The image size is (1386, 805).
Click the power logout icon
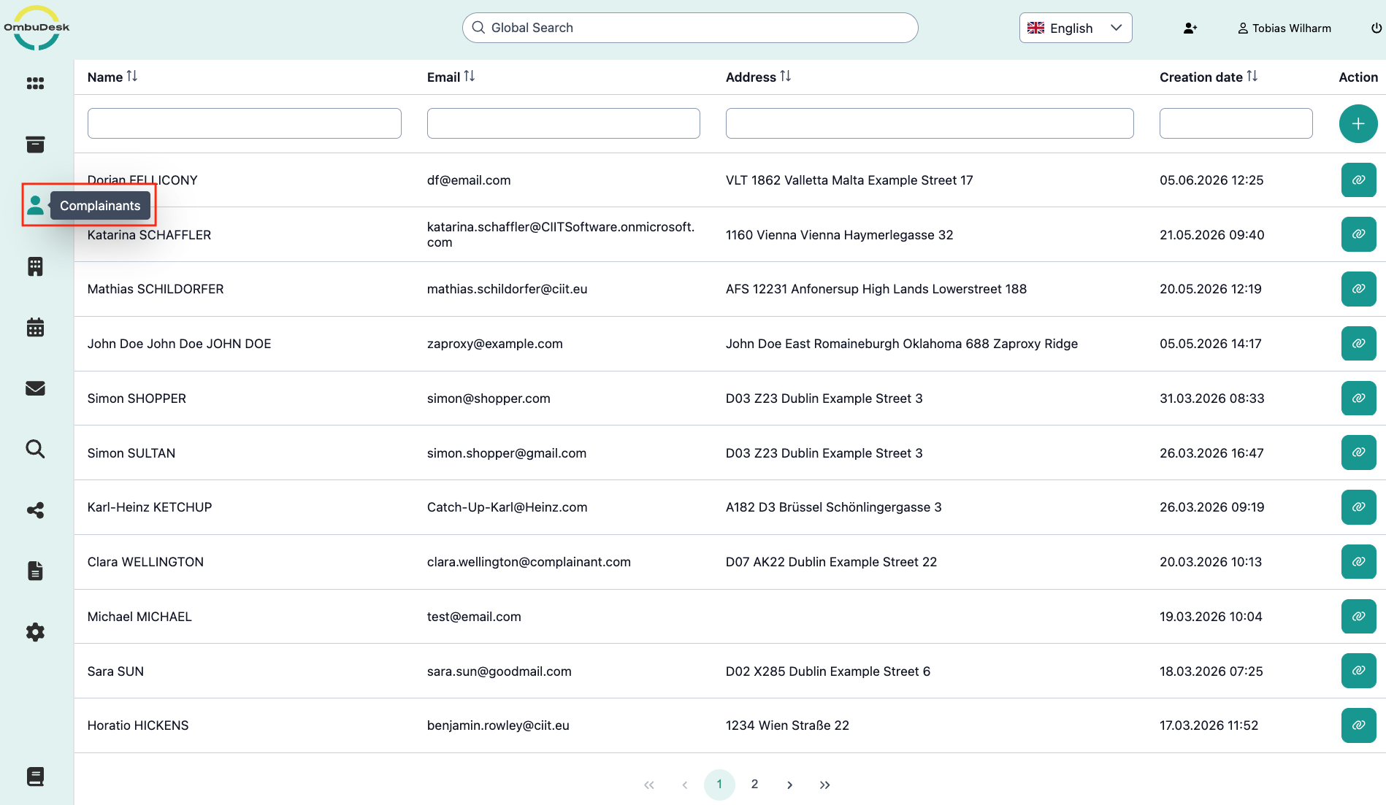[1376, 28]
